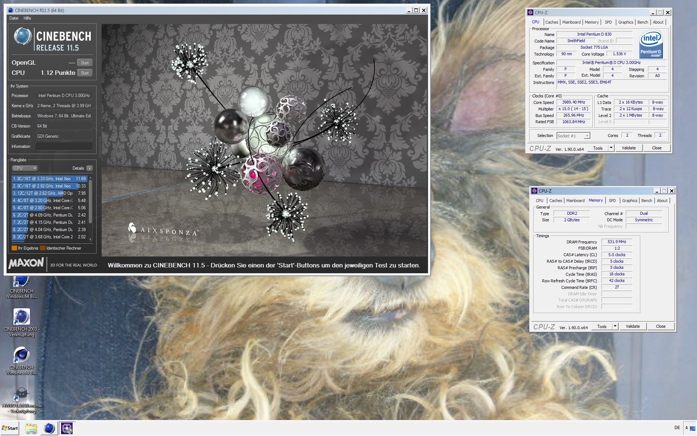Open Graphics tab in lower CPU-Z
This screenshot has width=697, height=436.
[629, 201]
